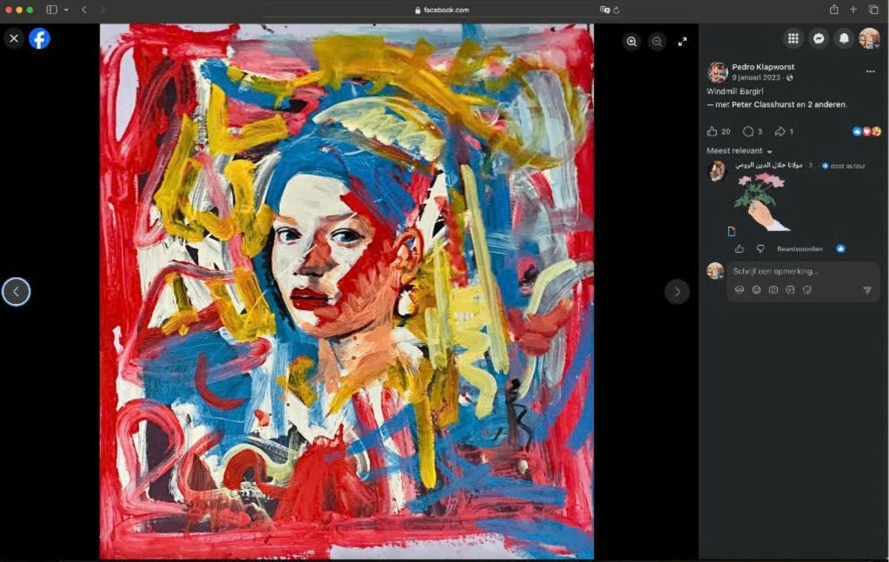This screenshot has height=562, width=889.
Task: Like the comment with thumbs-up
Action: pos(740,249)
